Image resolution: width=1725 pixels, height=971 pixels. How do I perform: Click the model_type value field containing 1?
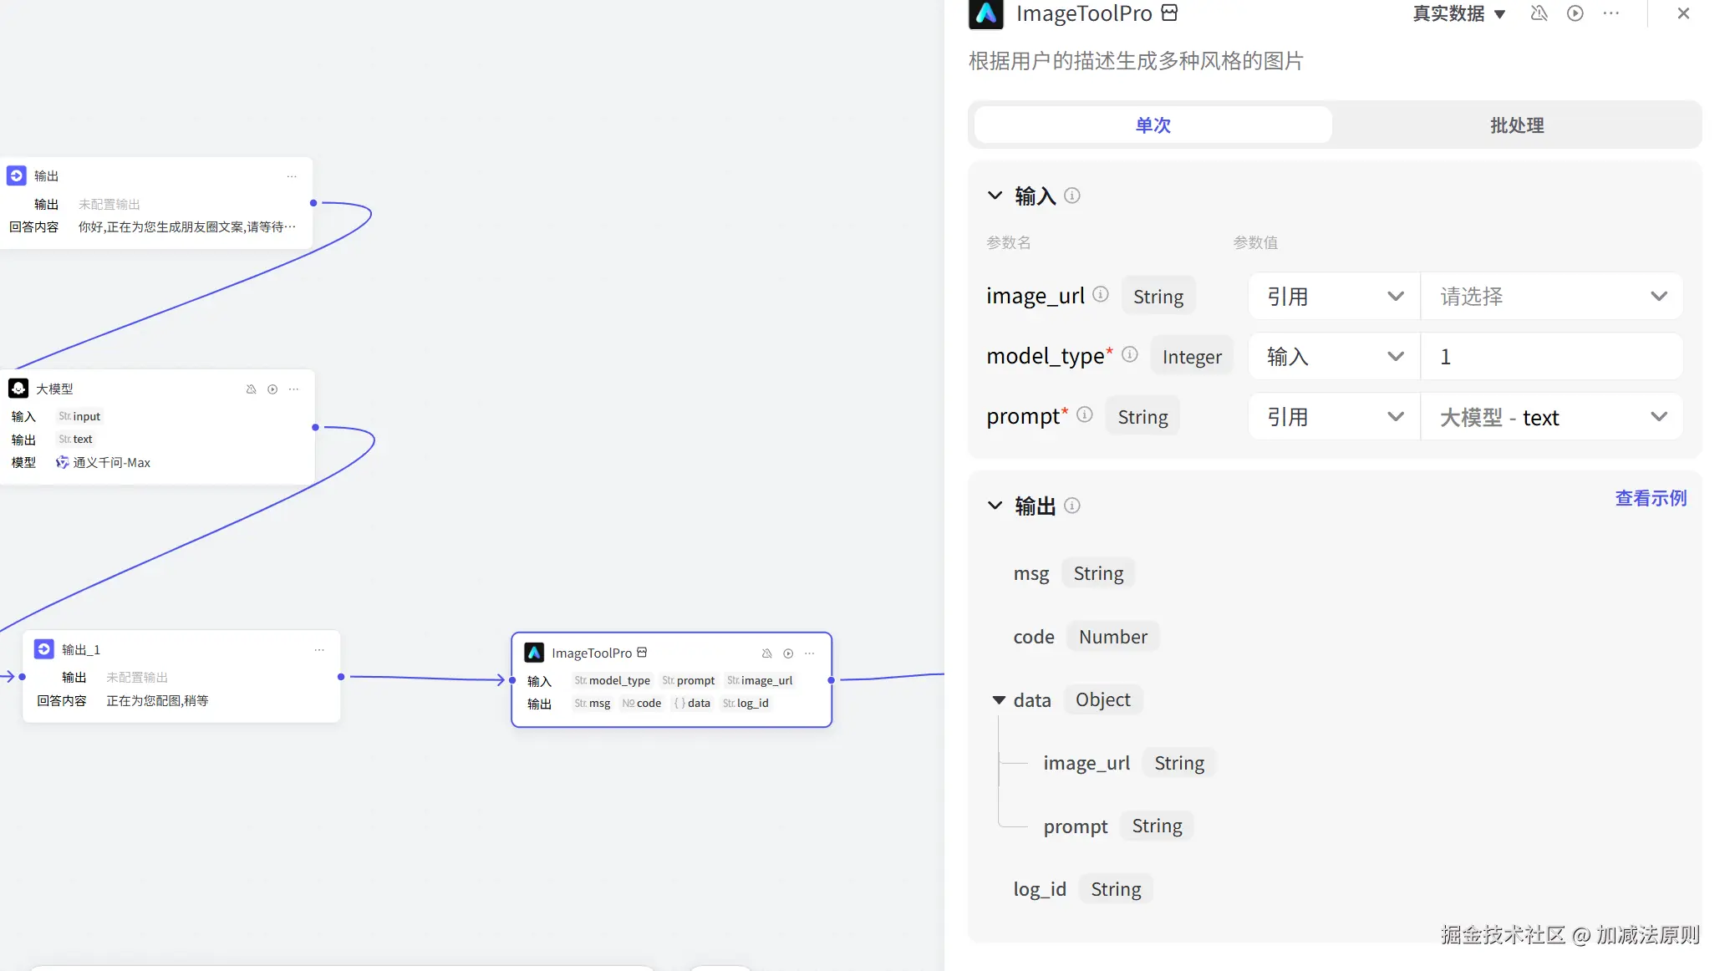1551,356
